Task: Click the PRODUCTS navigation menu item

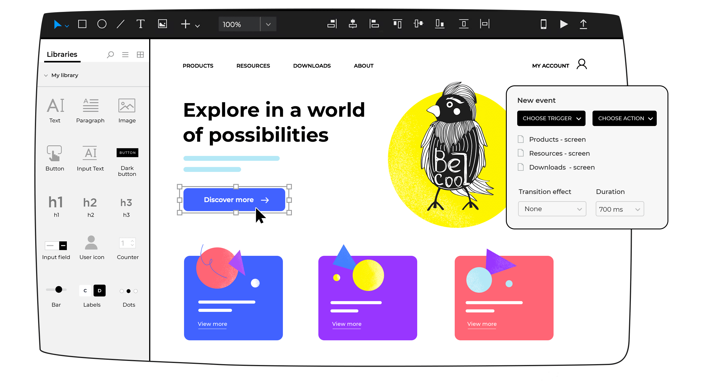Action: pos(197,66)
